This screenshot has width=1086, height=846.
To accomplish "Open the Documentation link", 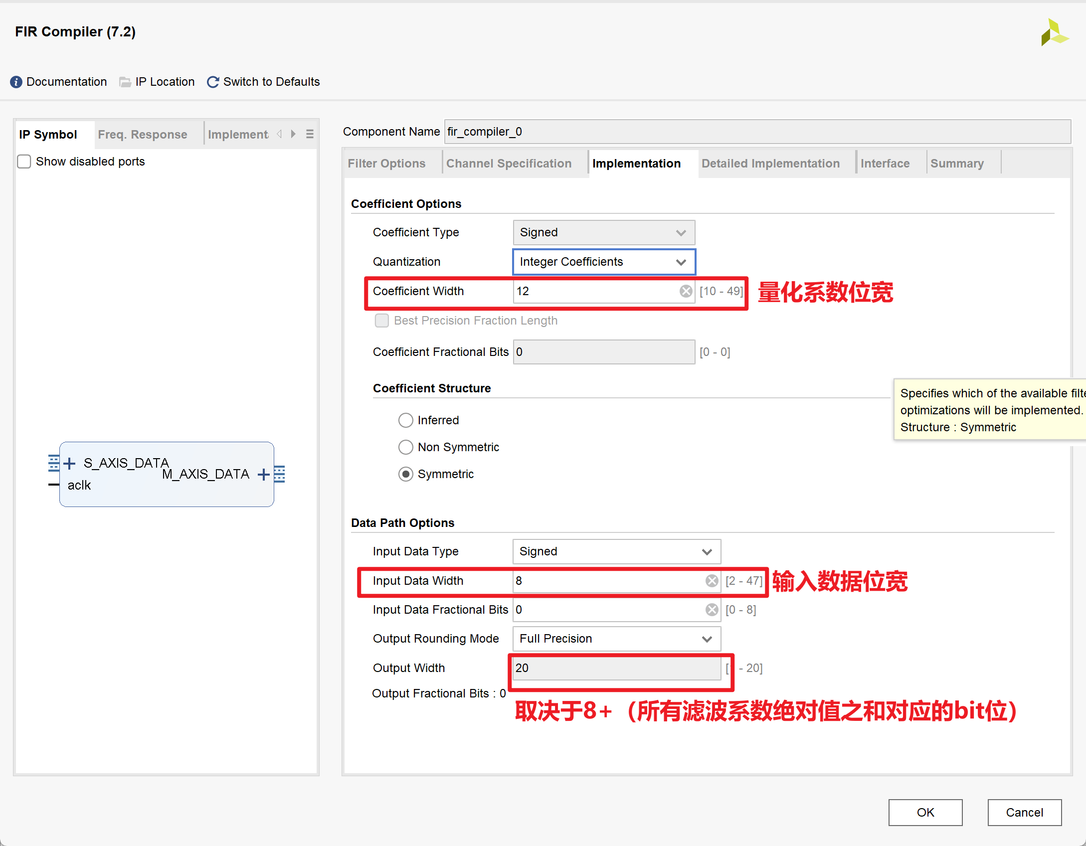I will coord(67,82).
